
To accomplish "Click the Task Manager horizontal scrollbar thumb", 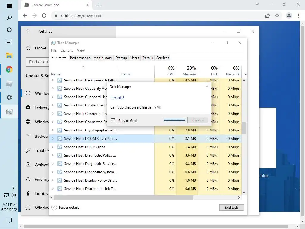I will coord(124,197).
